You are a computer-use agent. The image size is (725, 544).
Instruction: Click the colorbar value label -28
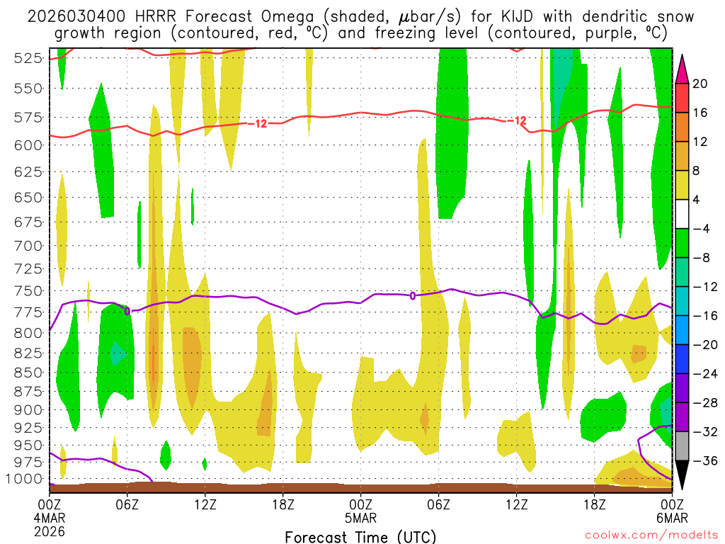pyautogui.click(x=705, y=403)
